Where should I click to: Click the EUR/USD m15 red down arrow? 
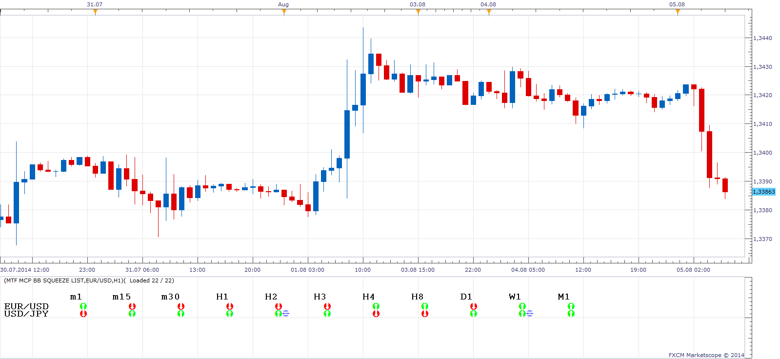click(132, 306)
